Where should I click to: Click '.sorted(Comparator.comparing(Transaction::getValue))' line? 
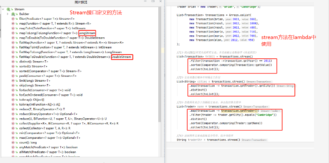231,65
